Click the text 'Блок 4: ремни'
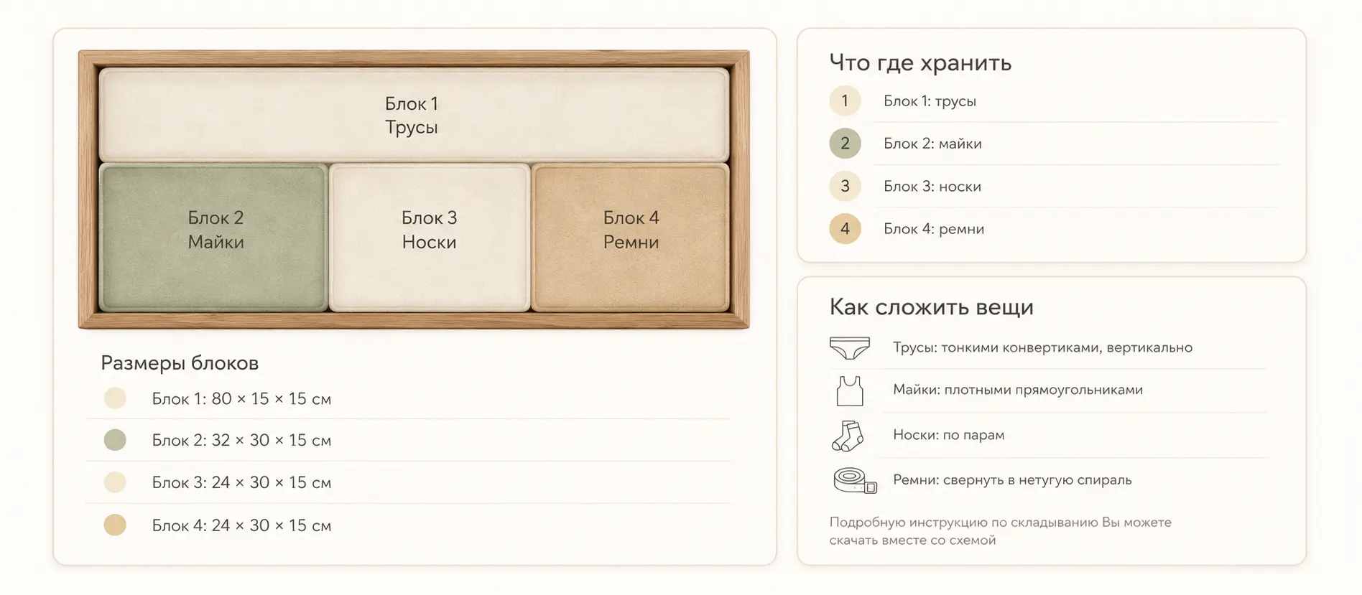The image size is (1362, 595). [x=934, y=229]
